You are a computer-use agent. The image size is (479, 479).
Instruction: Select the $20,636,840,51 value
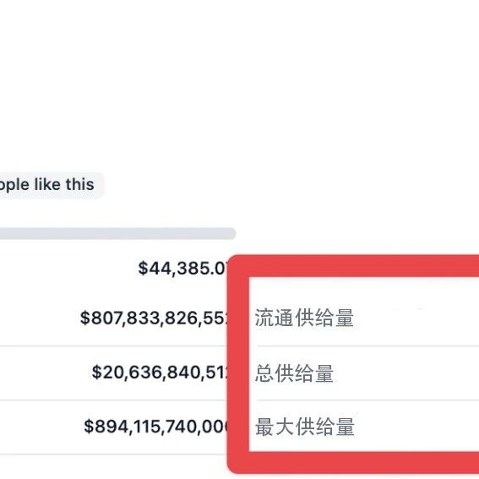pos(160,372)
